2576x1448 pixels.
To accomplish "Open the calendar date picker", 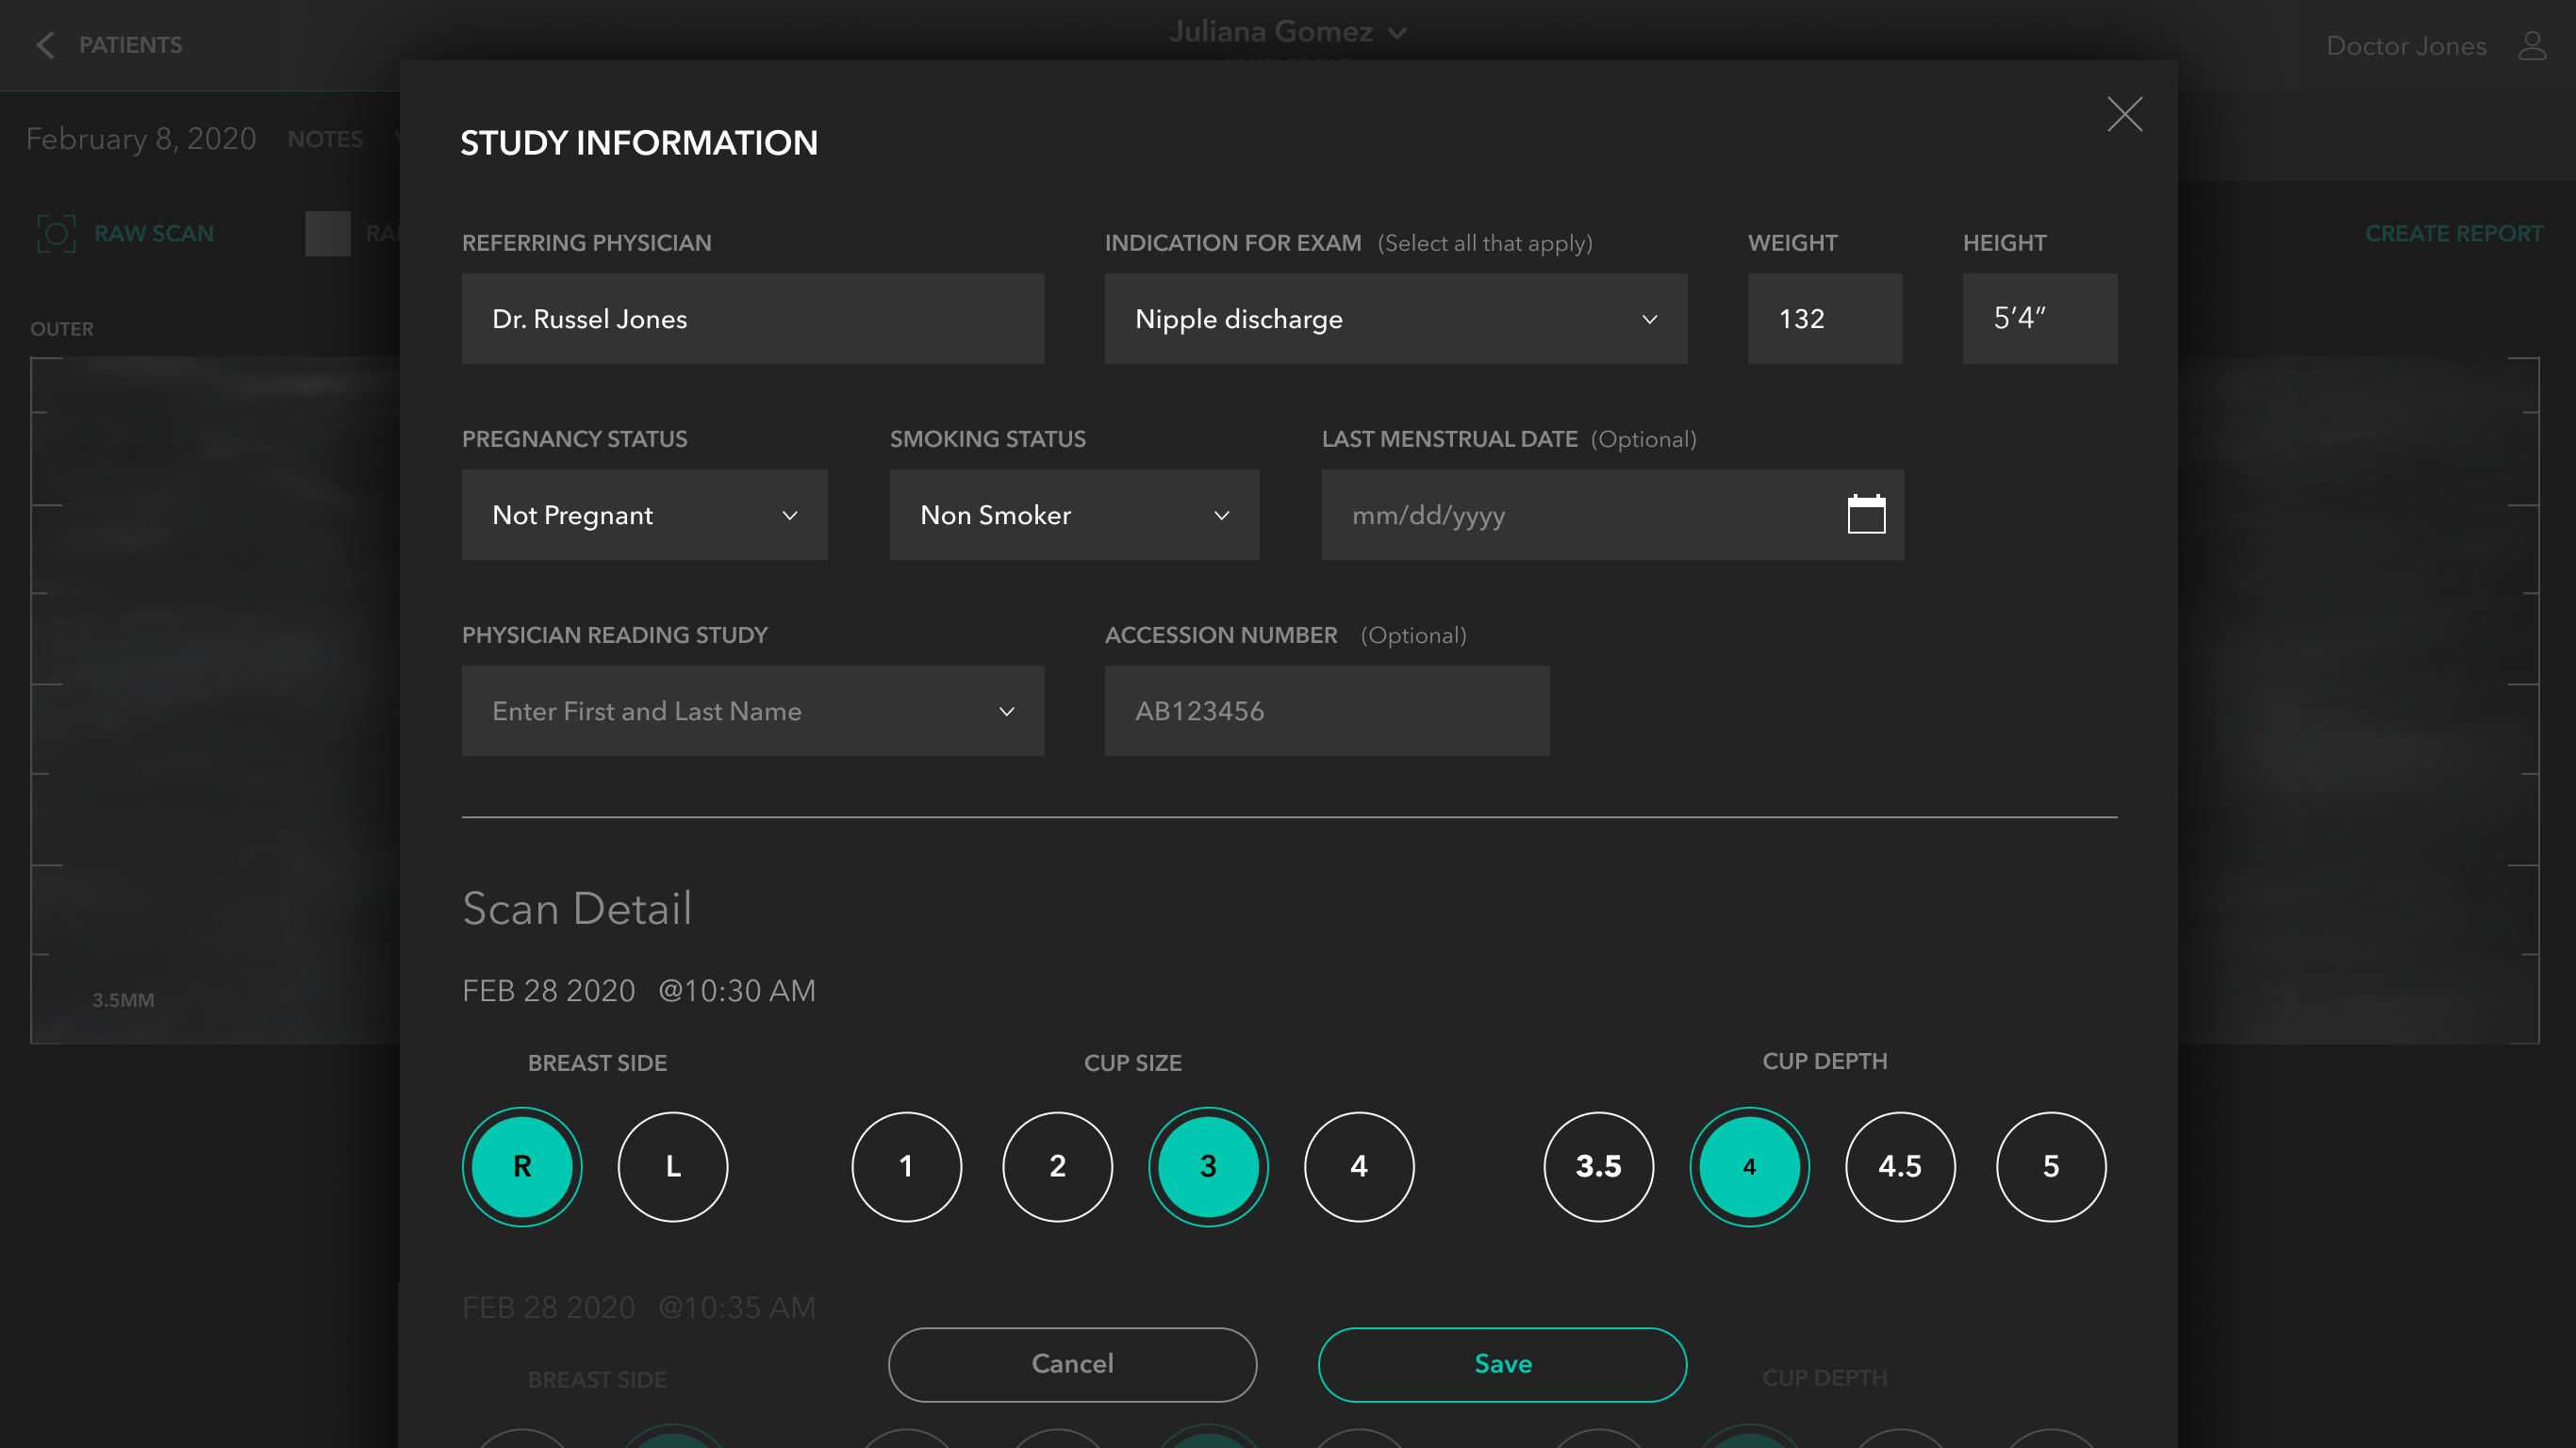I will [1865, 515].
